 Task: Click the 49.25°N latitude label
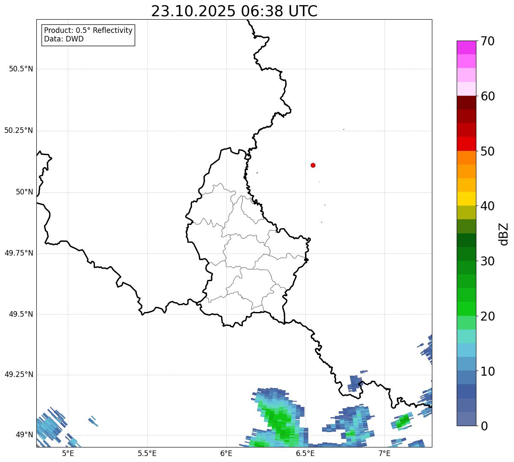19,375
